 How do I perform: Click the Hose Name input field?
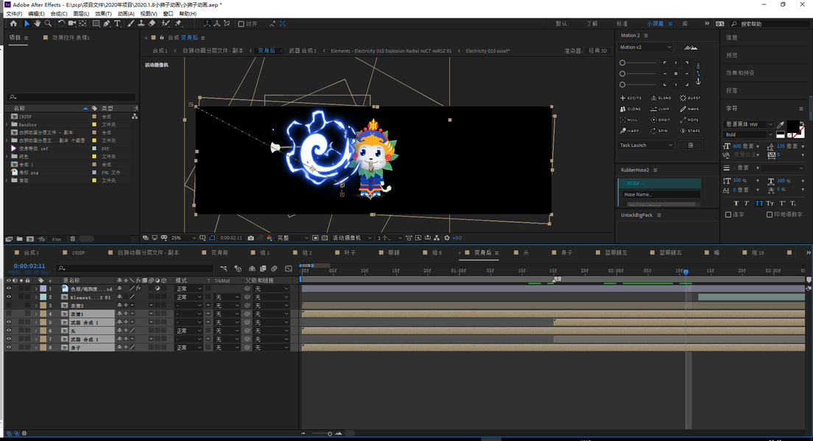click(x=661, y=195)
